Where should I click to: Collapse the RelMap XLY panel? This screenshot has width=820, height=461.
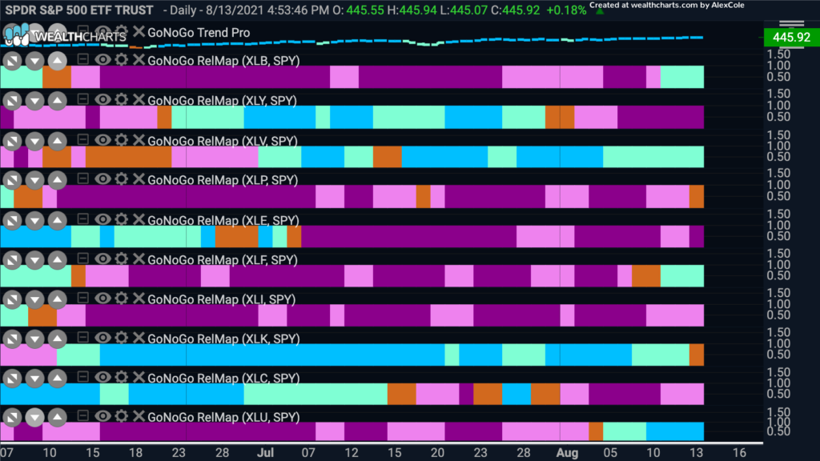82,98
